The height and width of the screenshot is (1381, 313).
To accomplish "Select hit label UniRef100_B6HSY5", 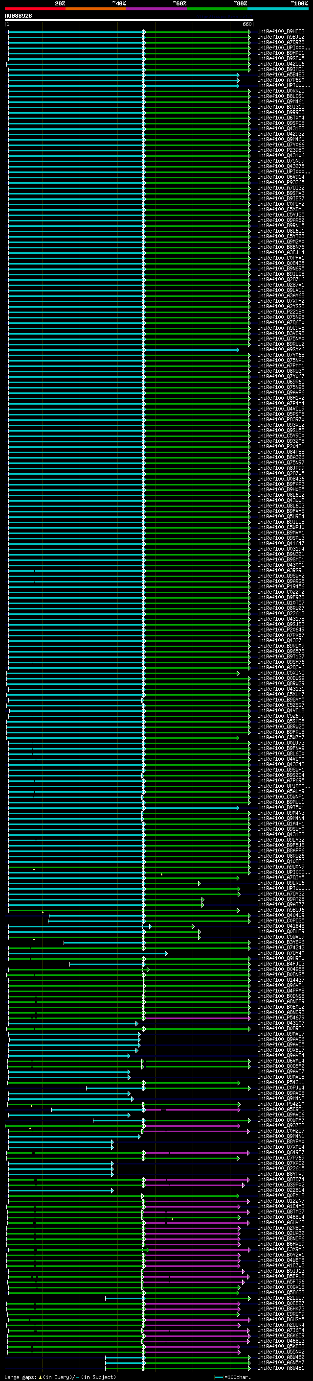I will point(281,1320).
